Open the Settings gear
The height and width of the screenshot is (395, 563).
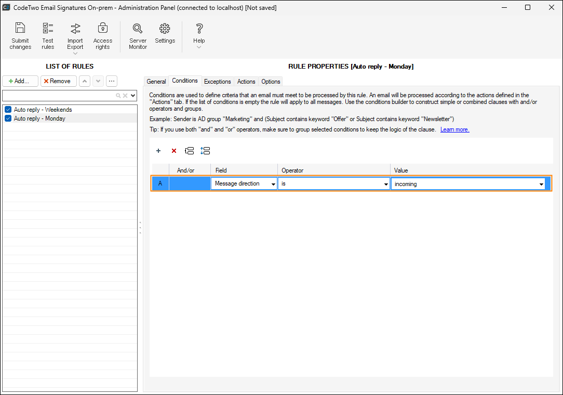[x=165, y=33]
